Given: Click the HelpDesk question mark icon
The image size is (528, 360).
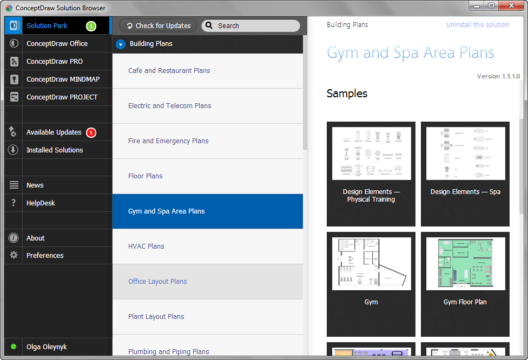Looking at the screenshot, I should [14, 203].
